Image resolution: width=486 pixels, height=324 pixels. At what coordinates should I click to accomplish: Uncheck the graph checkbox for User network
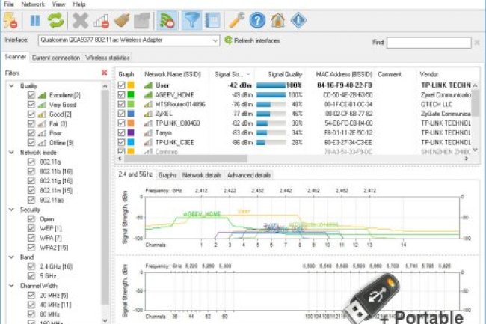[121, 85]
